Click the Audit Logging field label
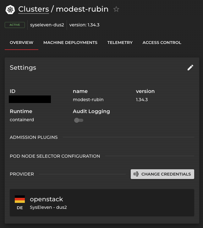This screenshot has height=228, width=203. [x=91, y=111]
